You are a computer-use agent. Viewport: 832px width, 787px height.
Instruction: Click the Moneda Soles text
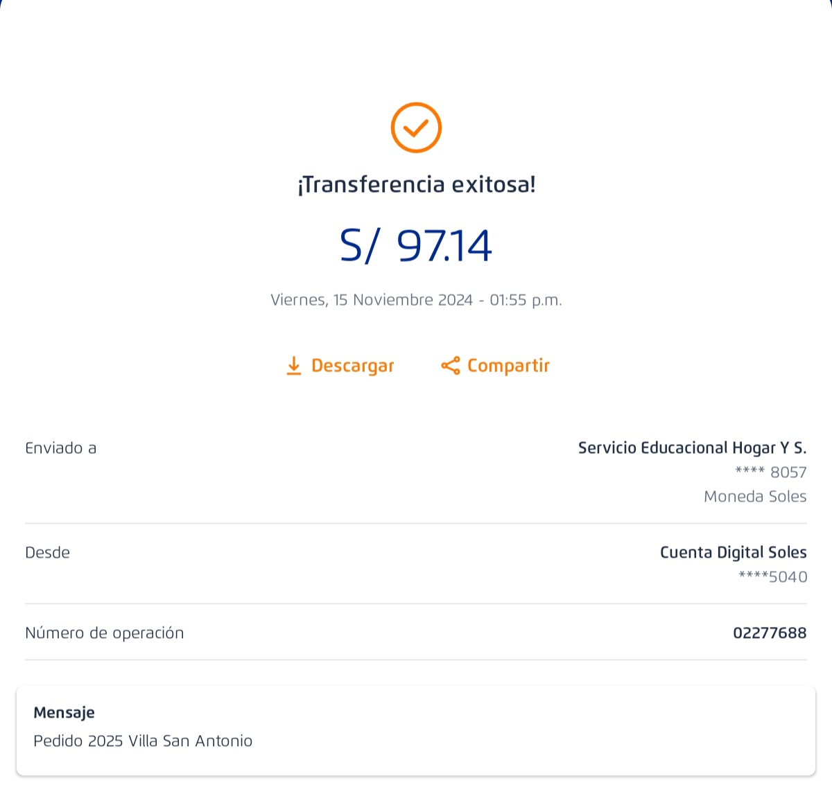(755, 497)
